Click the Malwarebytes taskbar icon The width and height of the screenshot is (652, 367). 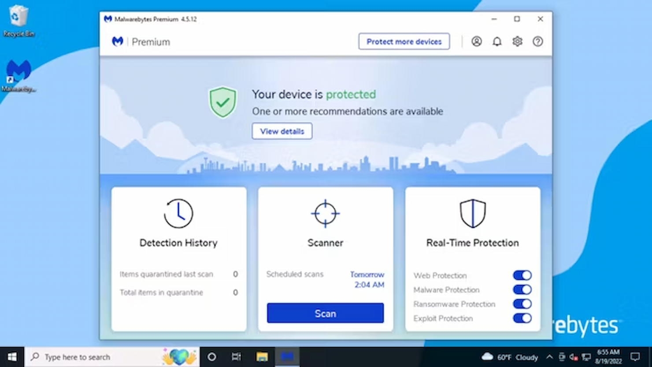click(287, 357)
